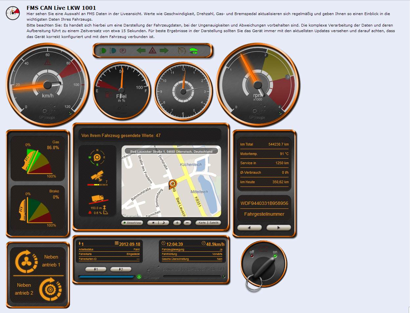The height and width of the screenshot is (313, 410).
Task: Click the analog clock gauge
Action: (x=183, y=91)
